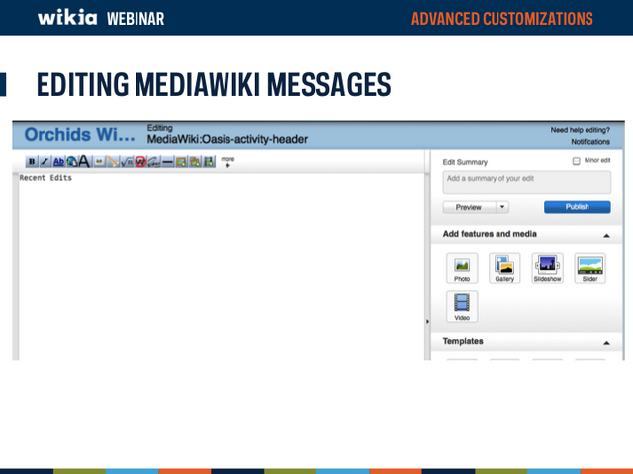Viewport: 633px width, 474px height.
Task: Publish the edited message
Action: tap(578, 207)
